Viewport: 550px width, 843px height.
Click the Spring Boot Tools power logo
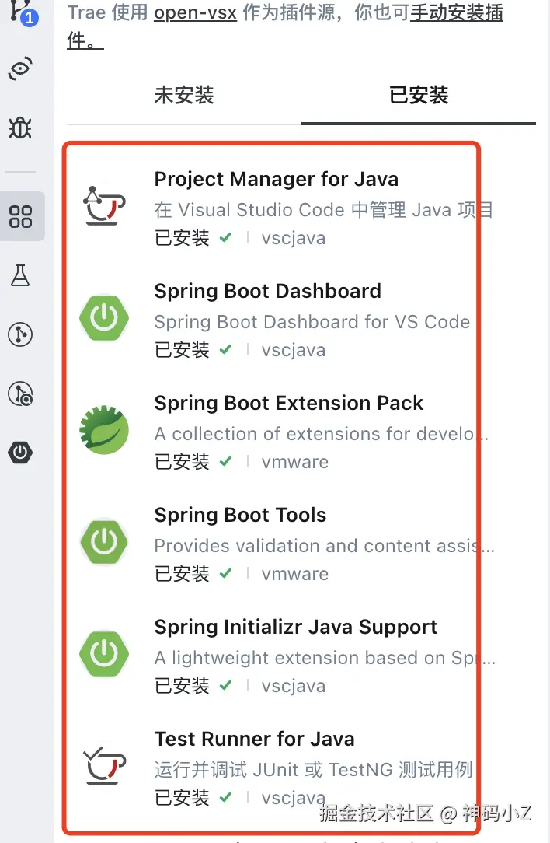pos(104,542)
